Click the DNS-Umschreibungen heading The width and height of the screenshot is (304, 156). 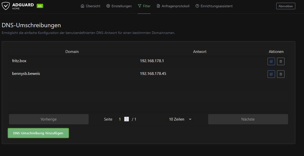coord(31,25)
